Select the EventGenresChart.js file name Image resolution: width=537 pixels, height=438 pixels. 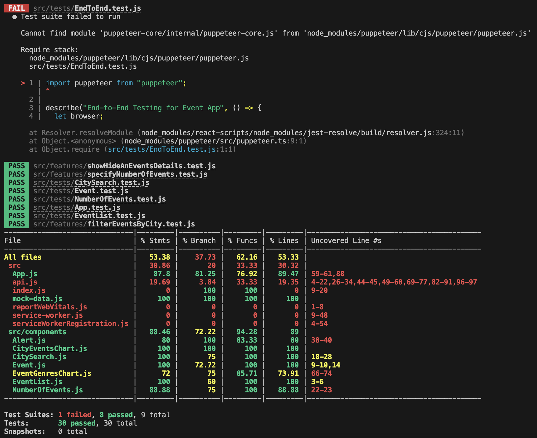pyautogui.click(x=52, y=373)
